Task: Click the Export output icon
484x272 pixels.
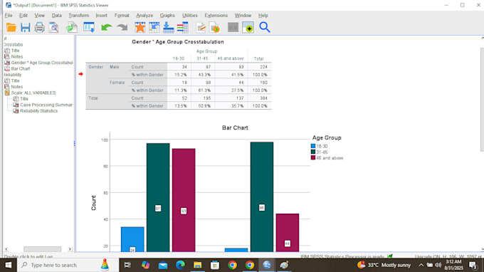Action: point(72,28)
